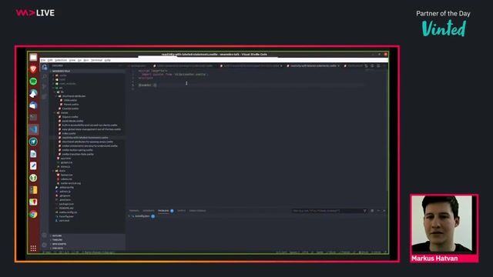
Task: Select reactivity-with-labeled-statements.svelte in the Explorer
Action: (85, 138)
